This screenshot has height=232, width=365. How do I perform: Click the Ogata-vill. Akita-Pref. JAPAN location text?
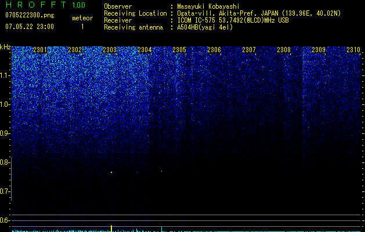click(259, 13)
